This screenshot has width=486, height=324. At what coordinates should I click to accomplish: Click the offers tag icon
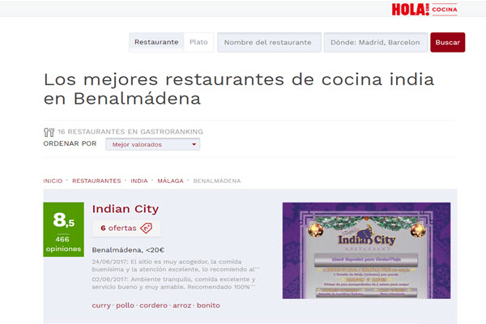click(146, 228)
